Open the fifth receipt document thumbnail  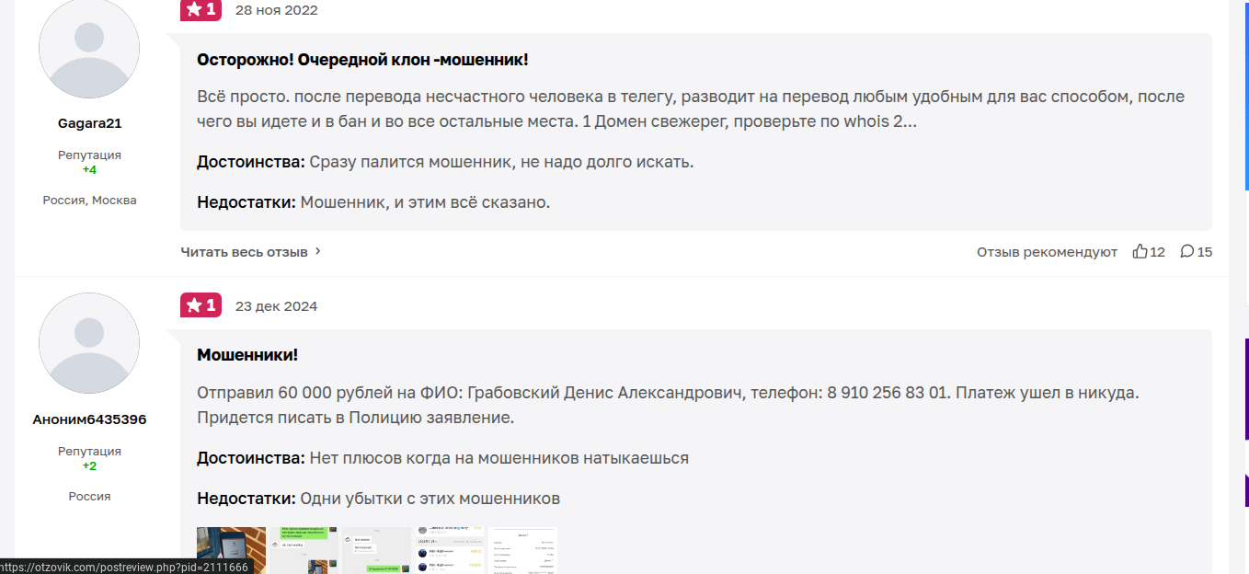[522, 550]
